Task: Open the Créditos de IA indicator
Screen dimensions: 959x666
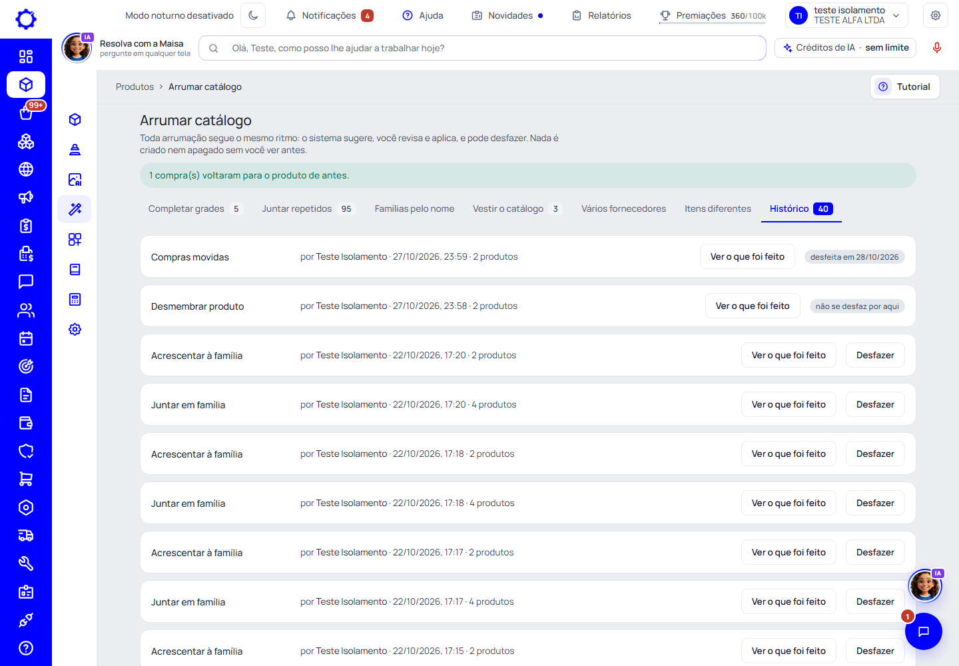Action: click(x=846, y=48)
